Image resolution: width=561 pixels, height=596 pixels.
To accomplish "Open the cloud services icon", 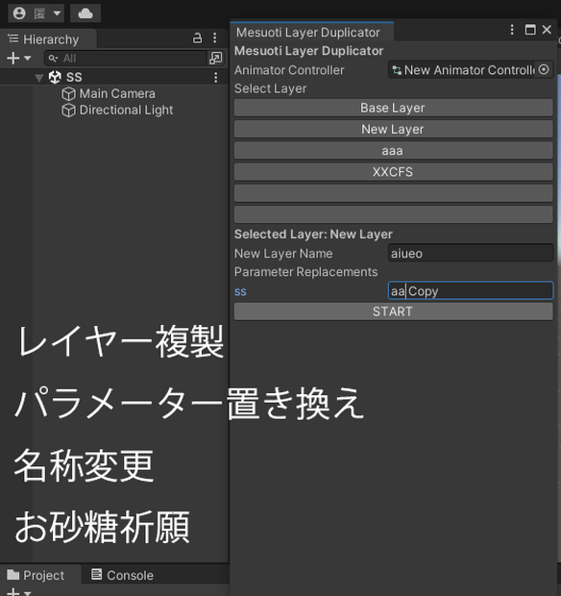I will click(85, 13).
